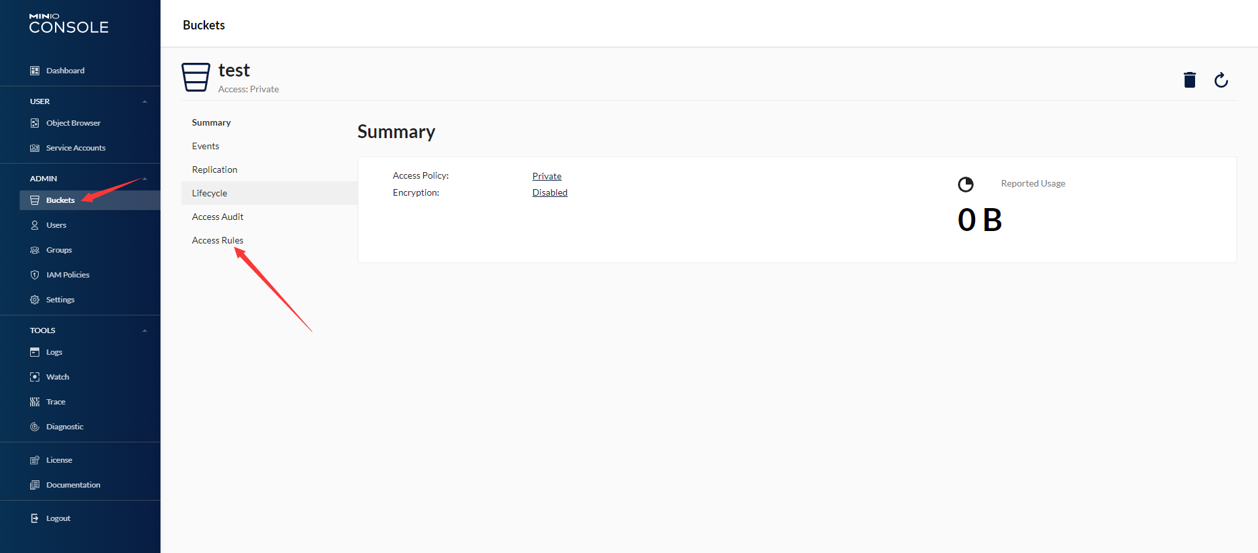The image size is (1258, 553).
Task: Click the Diagnostic icon
Action: (35, 427)
